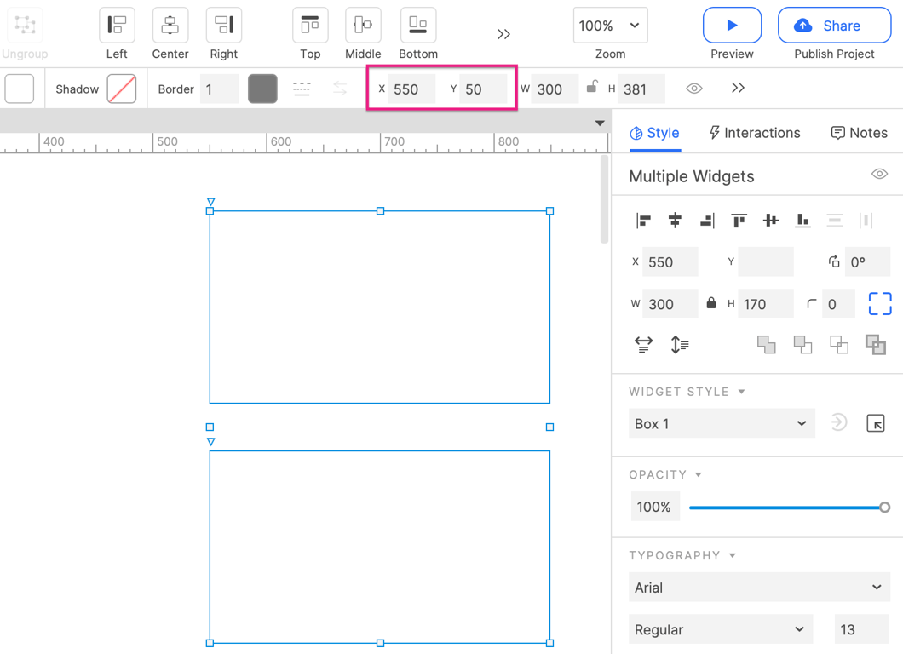Switch to the Interactions tab
Image resolution: width=903 pixels, height=654 pixels.
click(755, 133)
